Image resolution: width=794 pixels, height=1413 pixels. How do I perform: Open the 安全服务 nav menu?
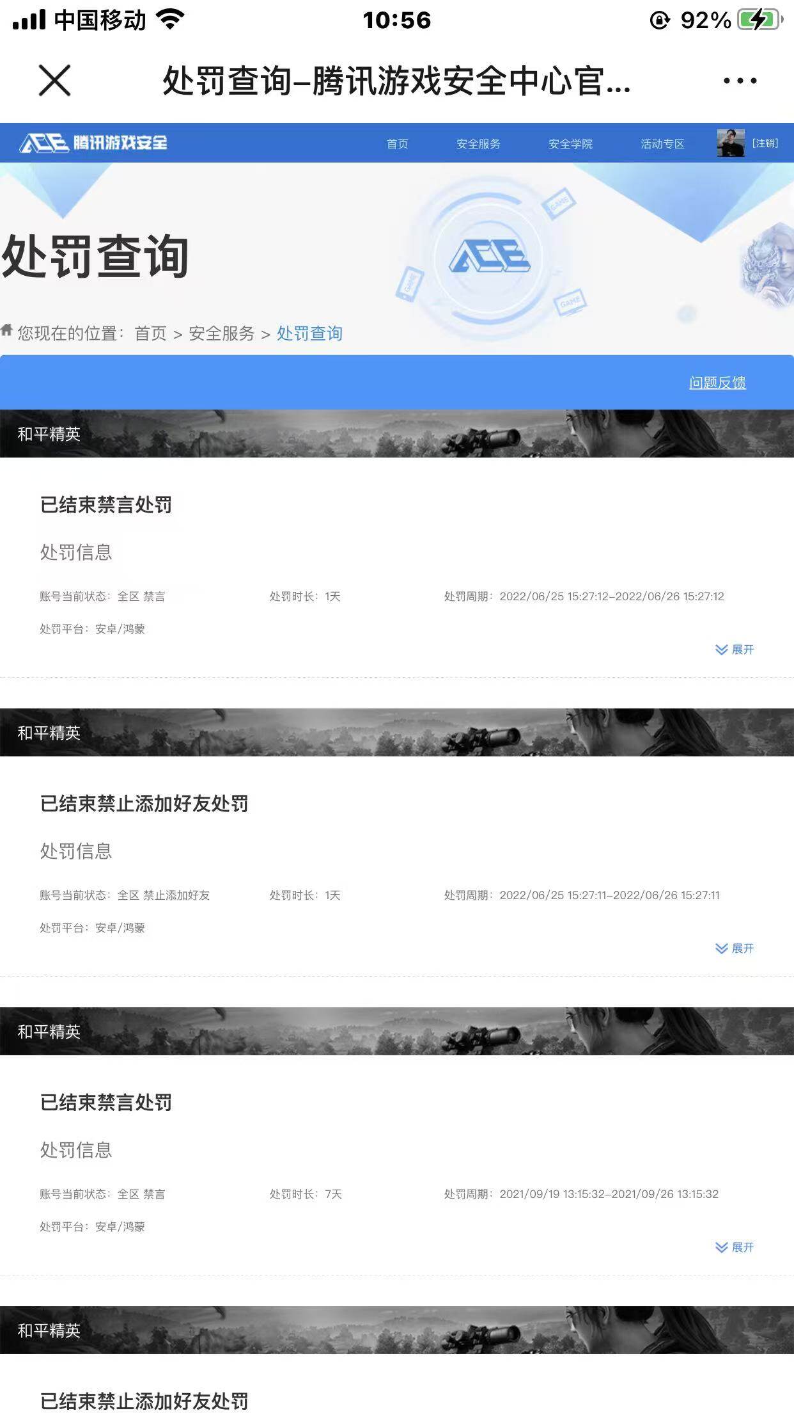pos(478,143)
